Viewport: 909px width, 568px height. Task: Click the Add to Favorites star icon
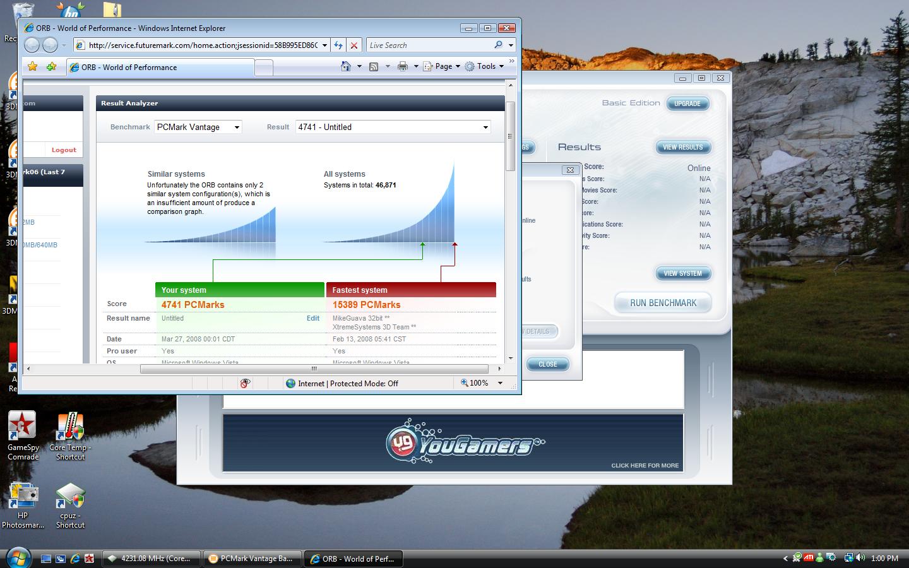point(51,66)
